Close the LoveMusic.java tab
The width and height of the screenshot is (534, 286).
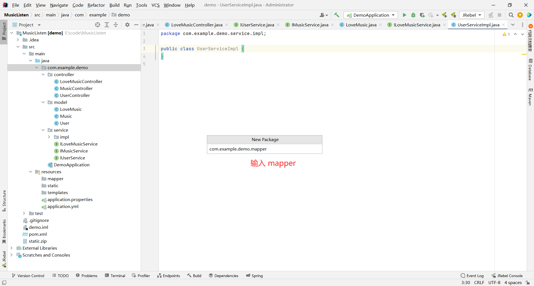(x=380, y=25)
